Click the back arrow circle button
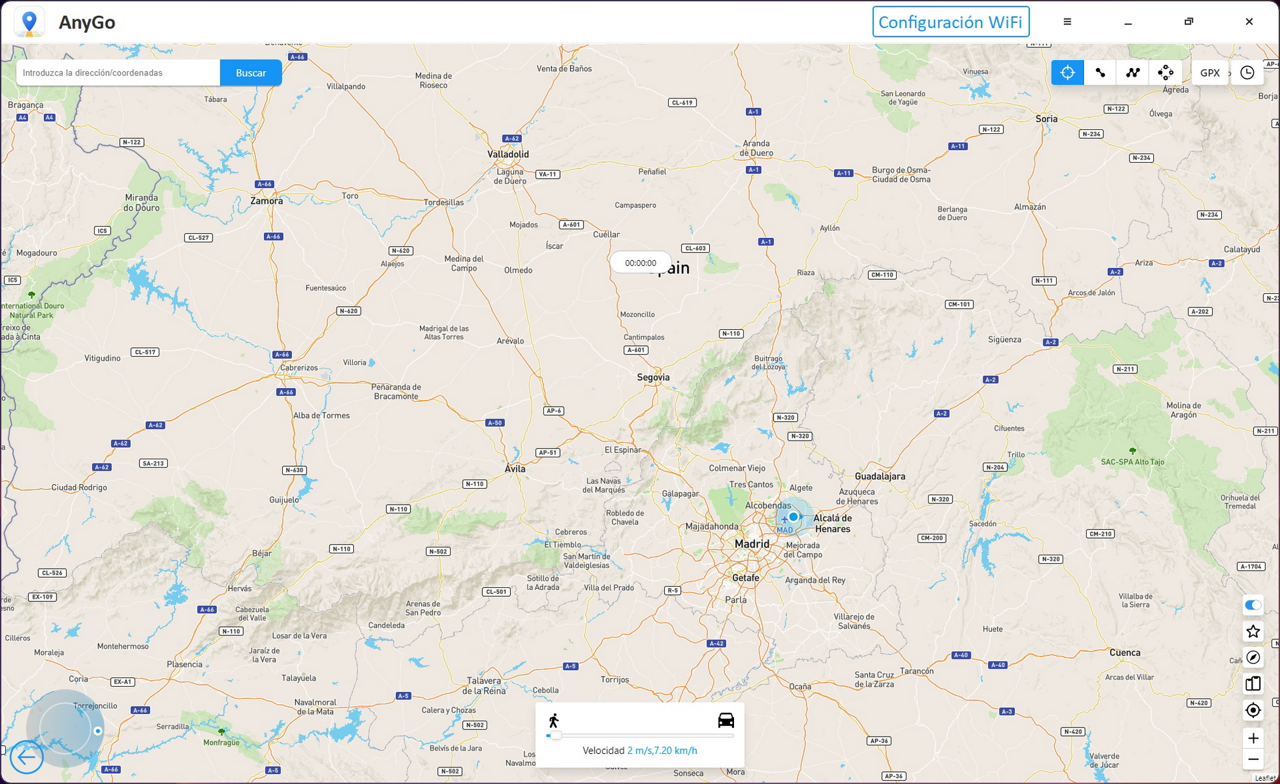1280x784 pixels. pyautogui.click(x=27, y=757)
